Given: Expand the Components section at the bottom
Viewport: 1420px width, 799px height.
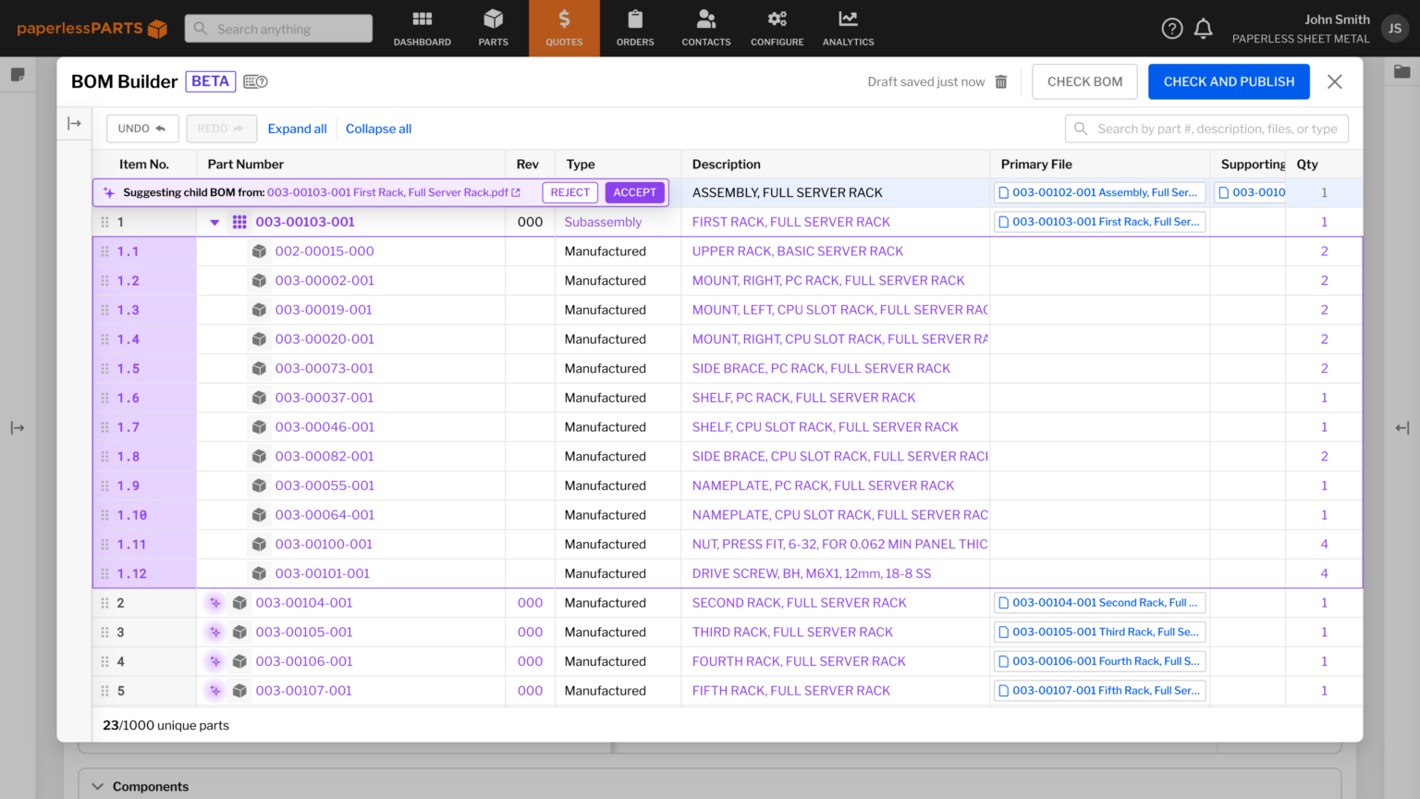Looking at the screenshot, I should pyautogui.click(x=98, y=786).
